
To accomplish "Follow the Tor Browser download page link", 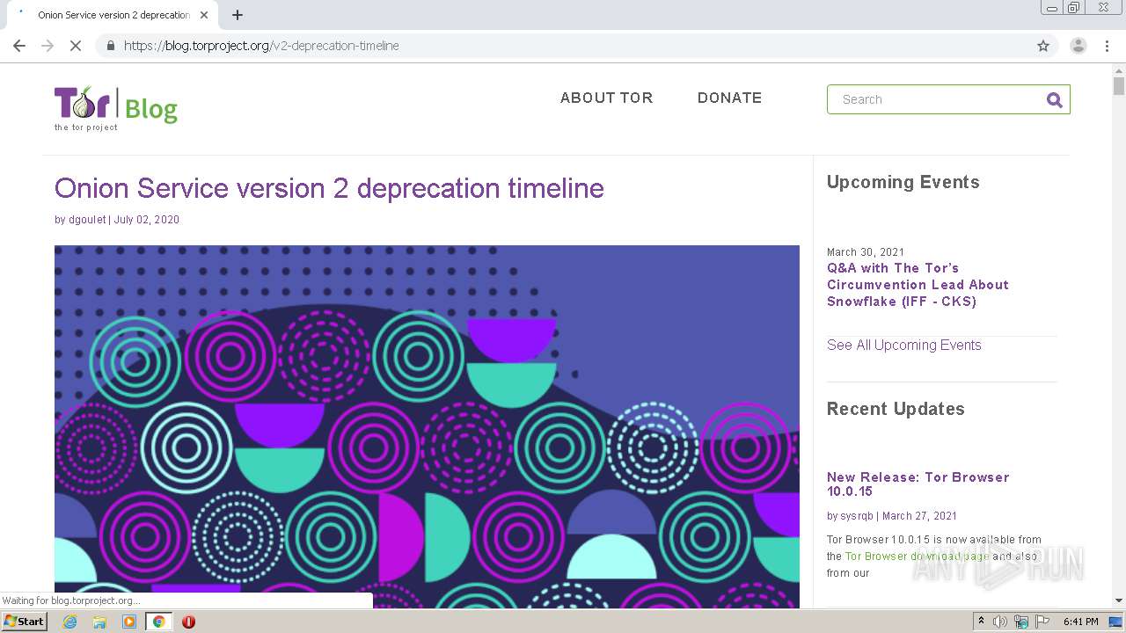I will [x=918, y=557].
